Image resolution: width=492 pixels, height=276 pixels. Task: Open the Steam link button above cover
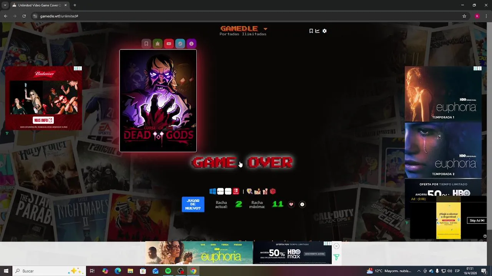[x=180, y=44]
